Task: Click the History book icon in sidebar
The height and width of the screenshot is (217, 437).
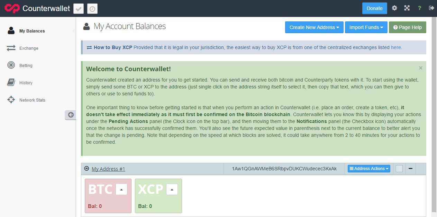Action: (x=11, y=82)
